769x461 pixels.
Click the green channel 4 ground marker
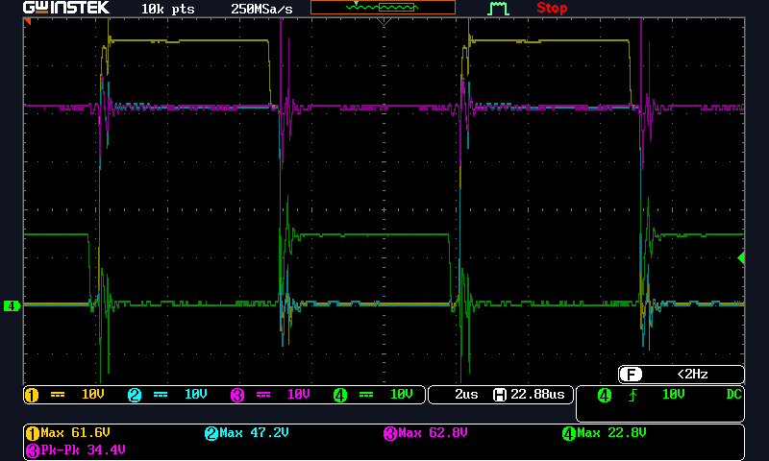click(12, 306)
